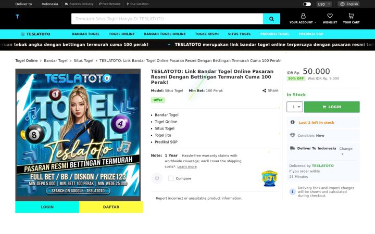Click the globe icon next to English
This screenshot has height=234, width=375.
tap(343, 4)
